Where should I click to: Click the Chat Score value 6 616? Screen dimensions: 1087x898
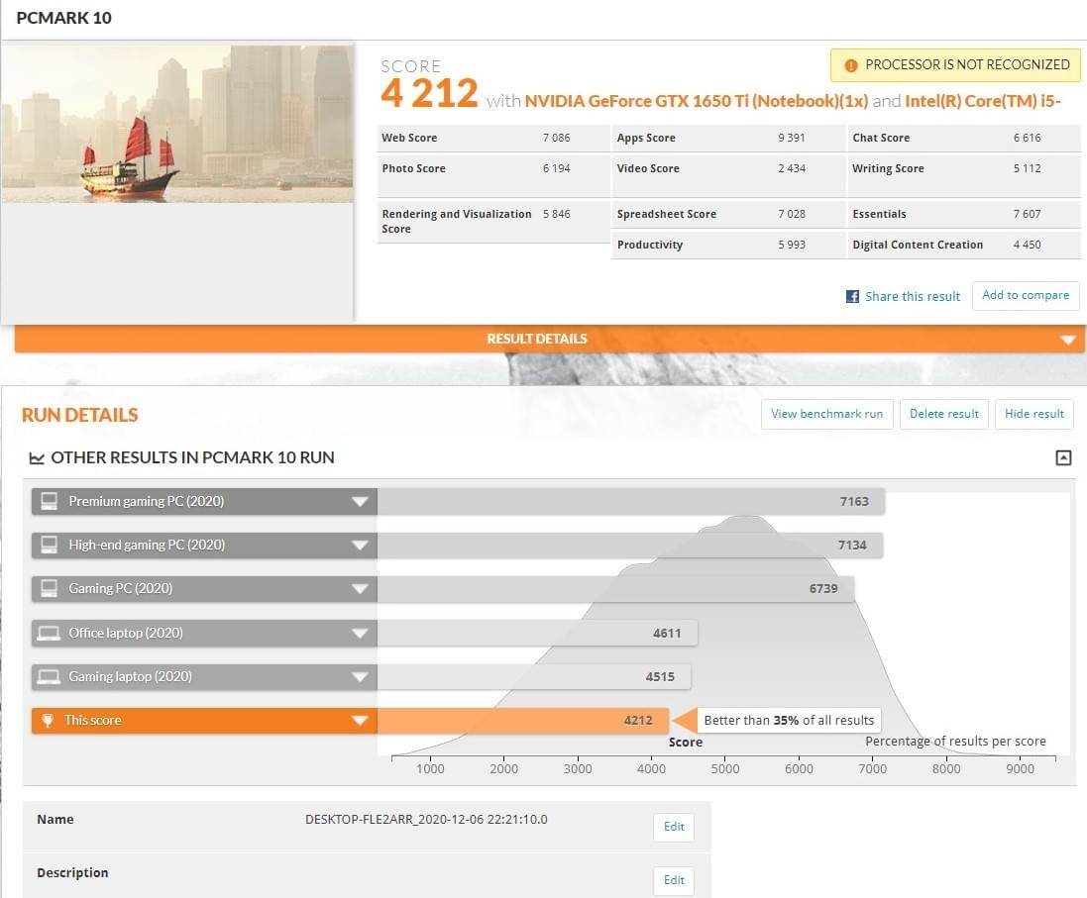[x=1027, y=138]
